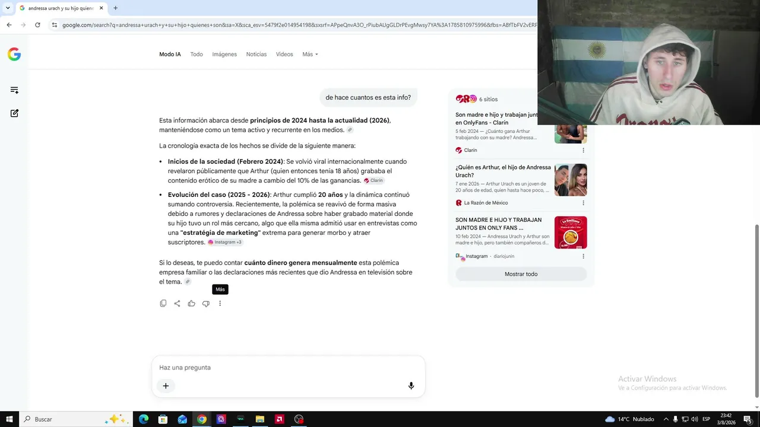Open a new browser tab

click(115, 8)
